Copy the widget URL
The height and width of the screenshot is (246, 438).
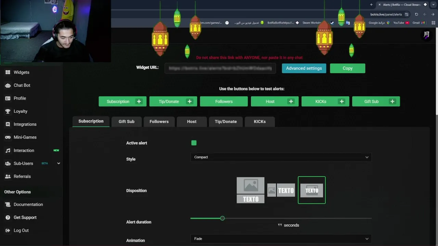coord(348,68)
